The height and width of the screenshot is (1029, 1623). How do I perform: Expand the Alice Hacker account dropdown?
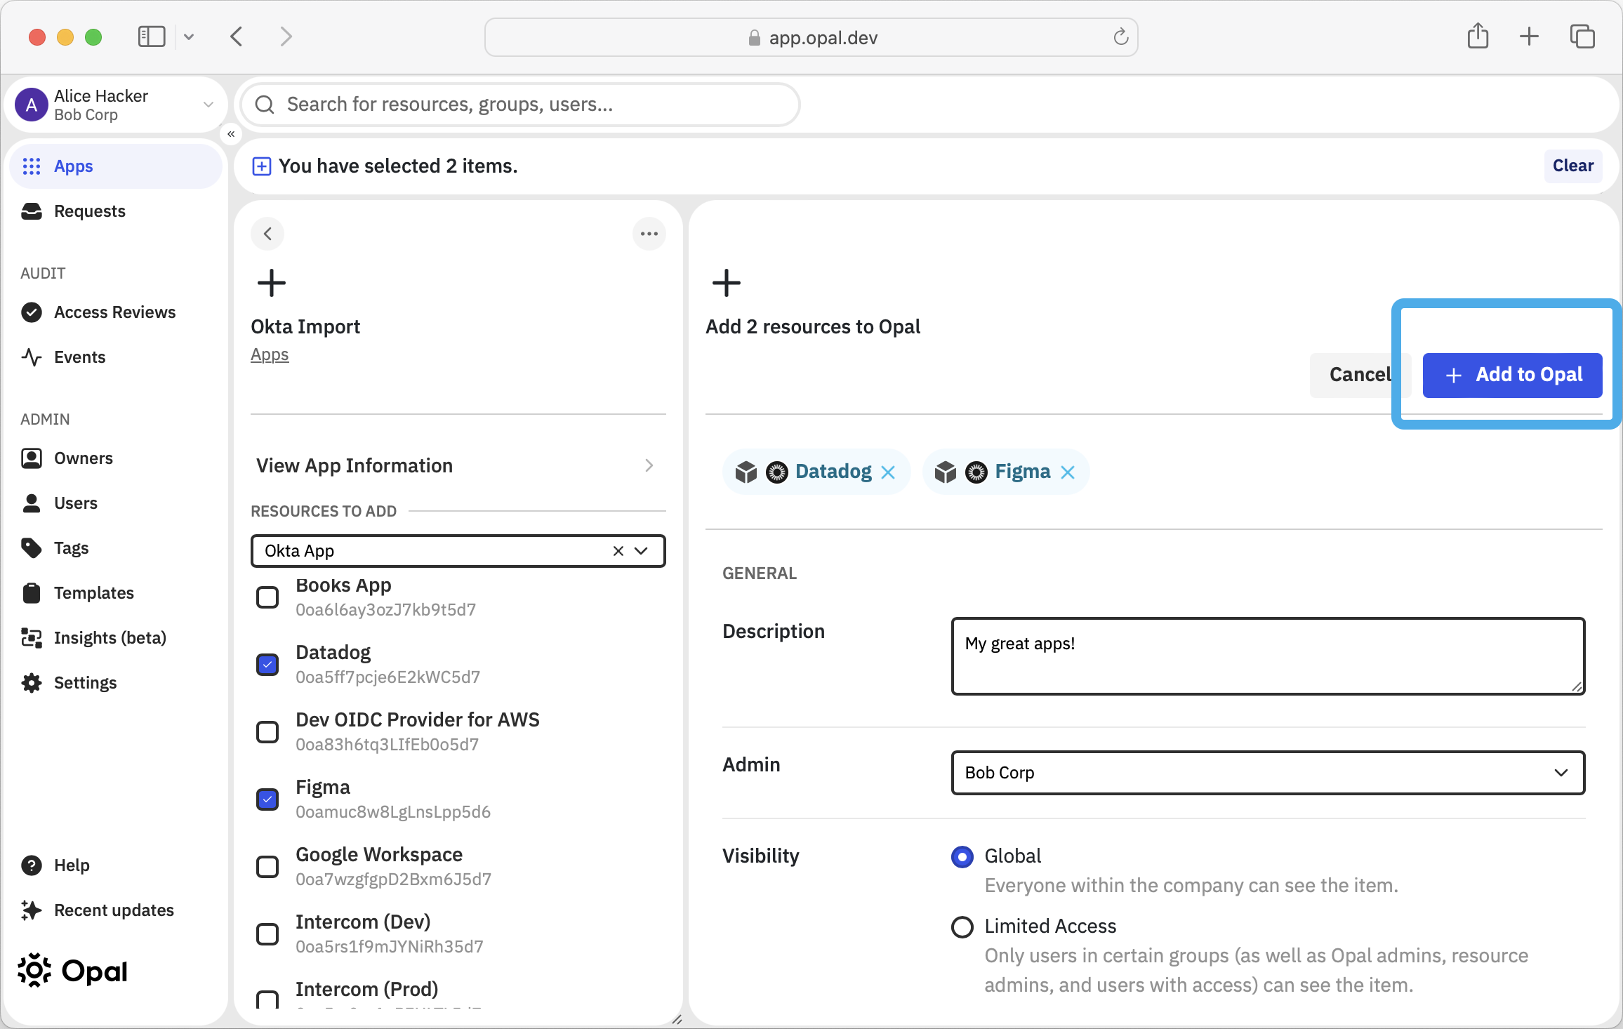pyautogui.click(x=208, y=105)
